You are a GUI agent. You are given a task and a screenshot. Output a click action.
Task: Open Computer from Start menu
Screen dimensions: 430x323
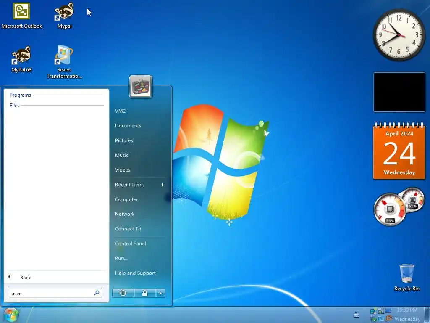tap(126, 199)
